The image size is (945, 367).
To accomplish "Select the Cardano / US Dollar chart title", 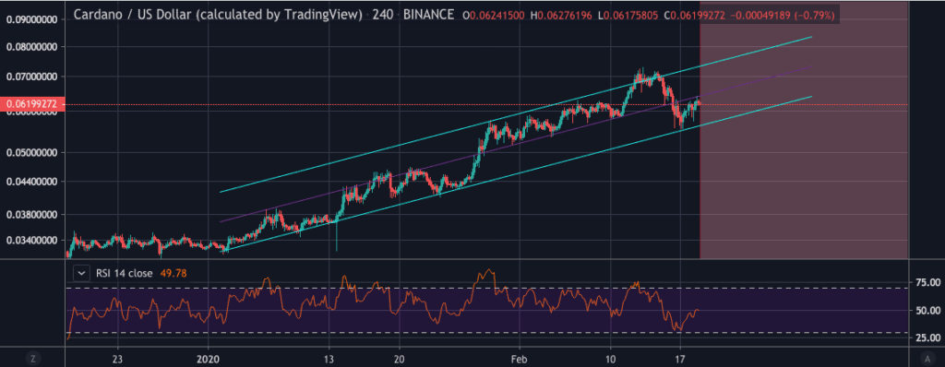I will tap(218, 15).
